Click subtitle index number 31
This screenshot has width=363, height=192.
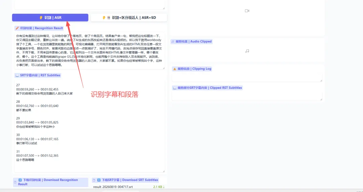18,151
